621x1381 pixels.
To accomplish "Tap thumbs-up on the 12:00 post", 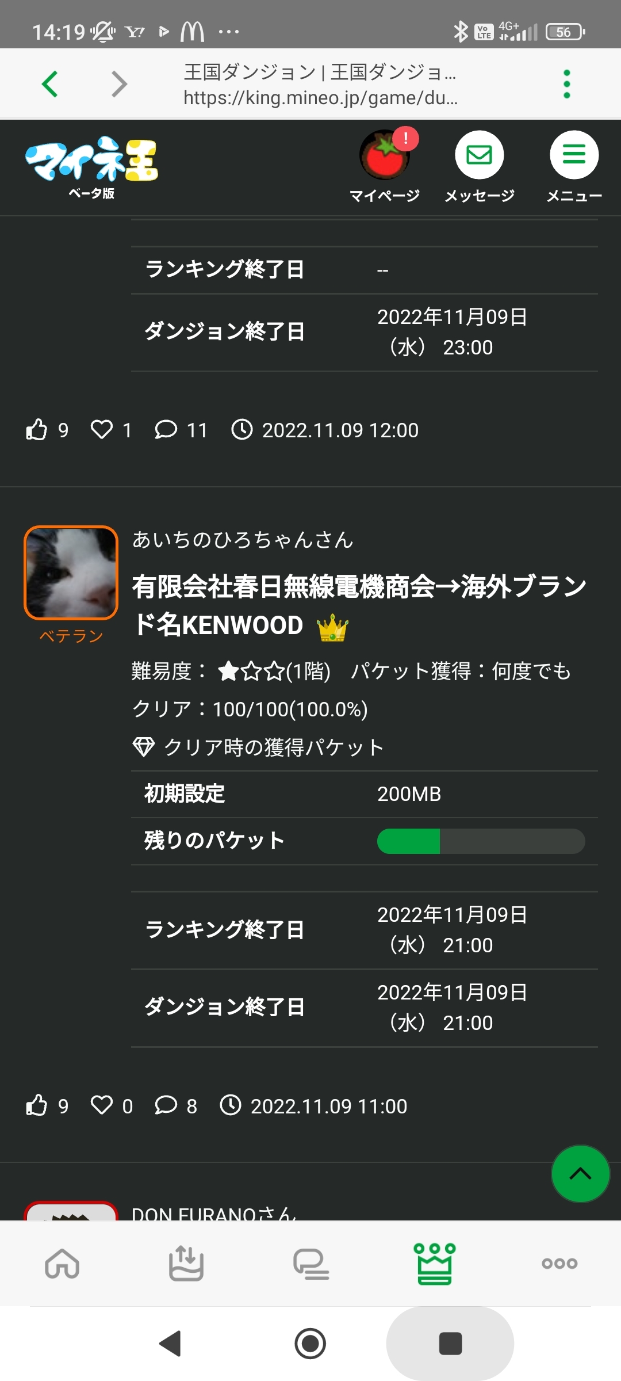I will tap(37, 429).
